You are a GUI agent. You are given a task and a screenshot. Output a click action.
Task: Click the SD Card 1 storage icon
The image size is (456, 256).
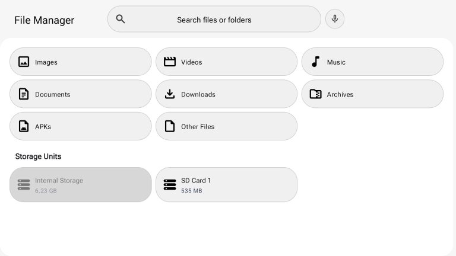pos(170,185)
